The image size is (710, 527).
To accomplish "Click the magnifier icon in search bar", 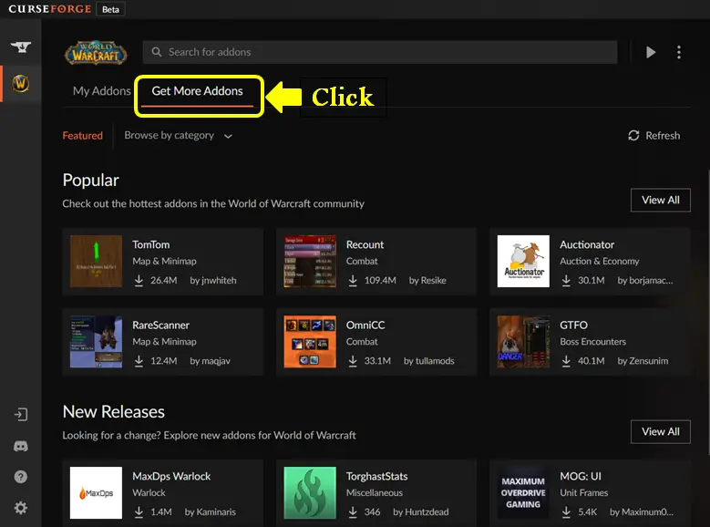I will [157, 52].
